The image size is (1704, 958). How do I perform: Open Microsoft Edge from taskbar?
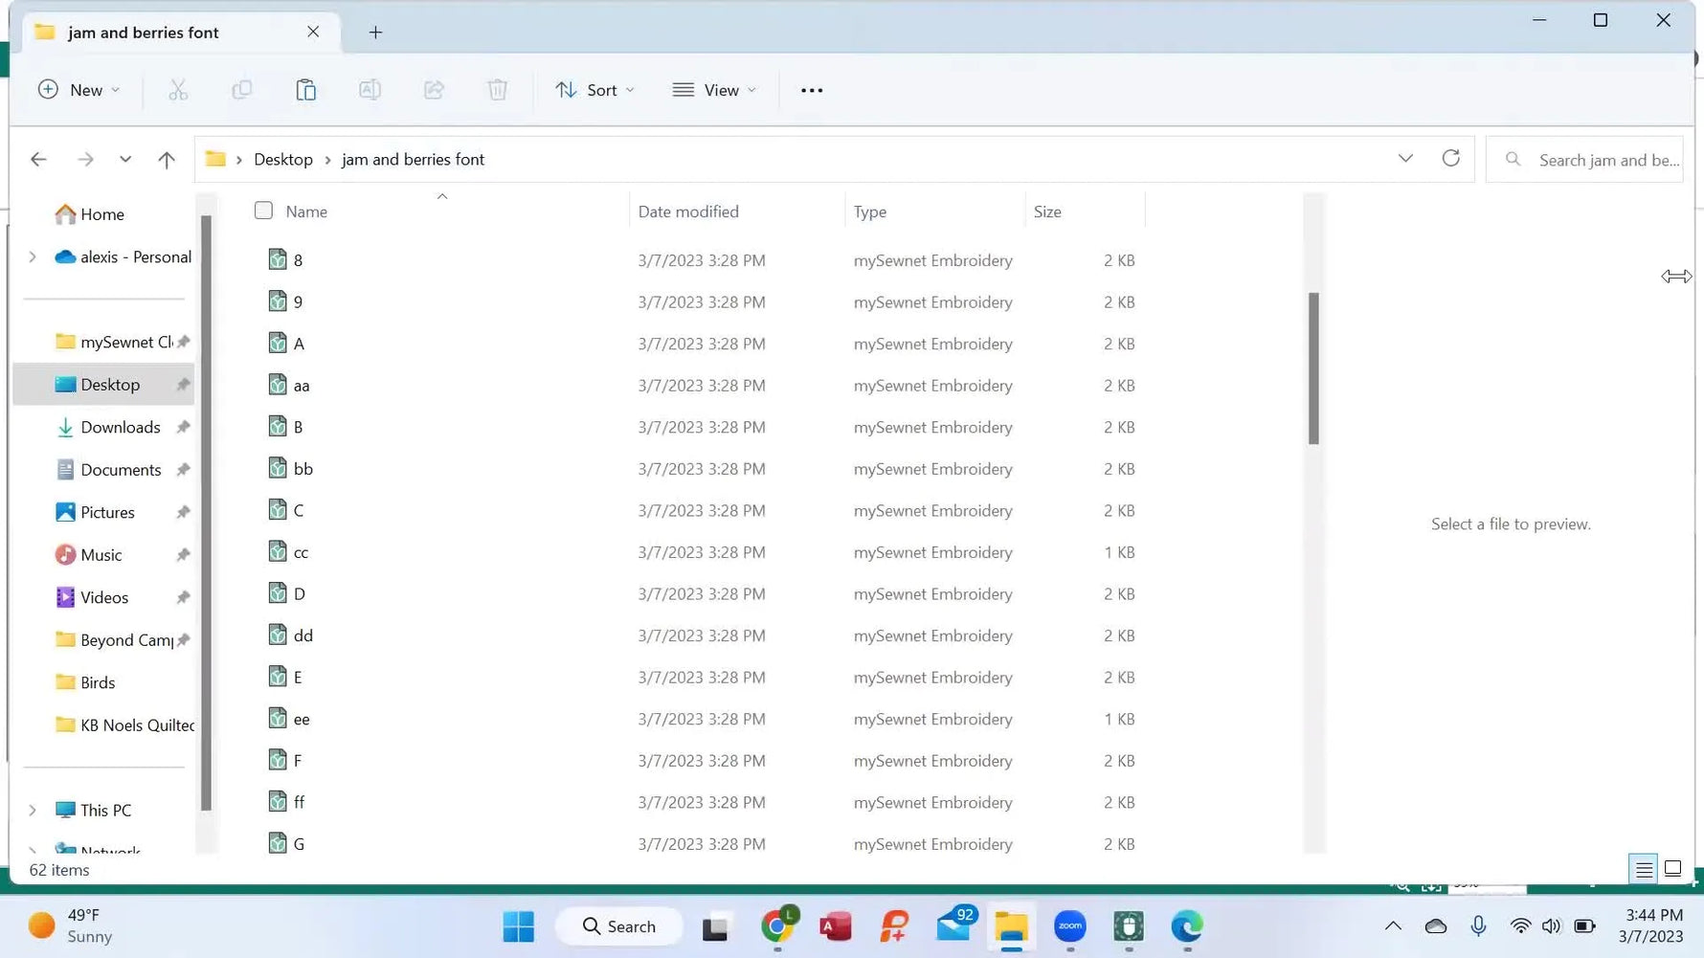[1187, 926]
